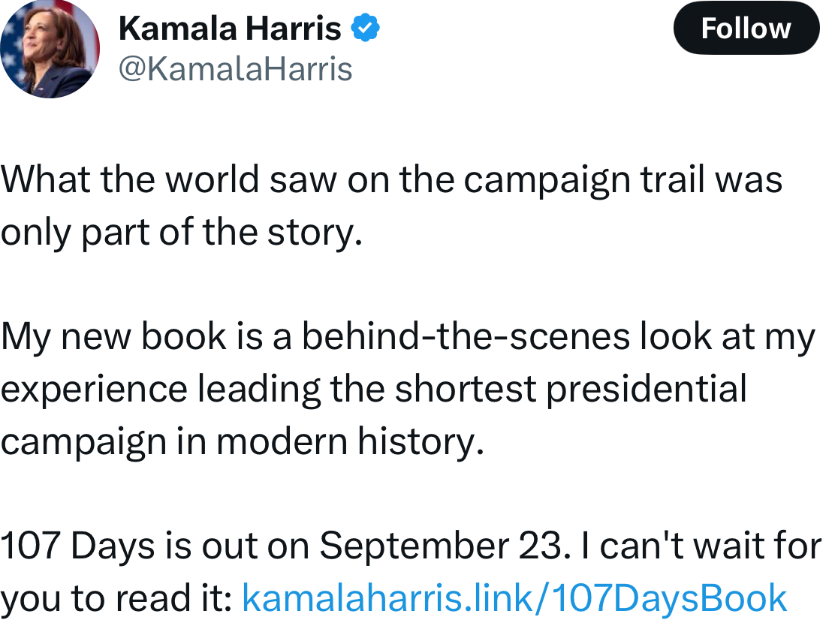Click the round profile photo avatar
The image size is (838, 629).
(x=50, y=50)
